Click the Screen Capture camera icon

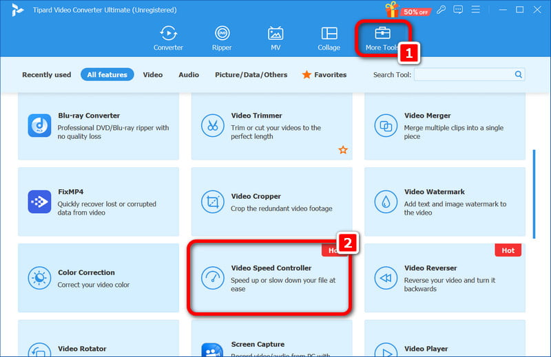point(213,350)
